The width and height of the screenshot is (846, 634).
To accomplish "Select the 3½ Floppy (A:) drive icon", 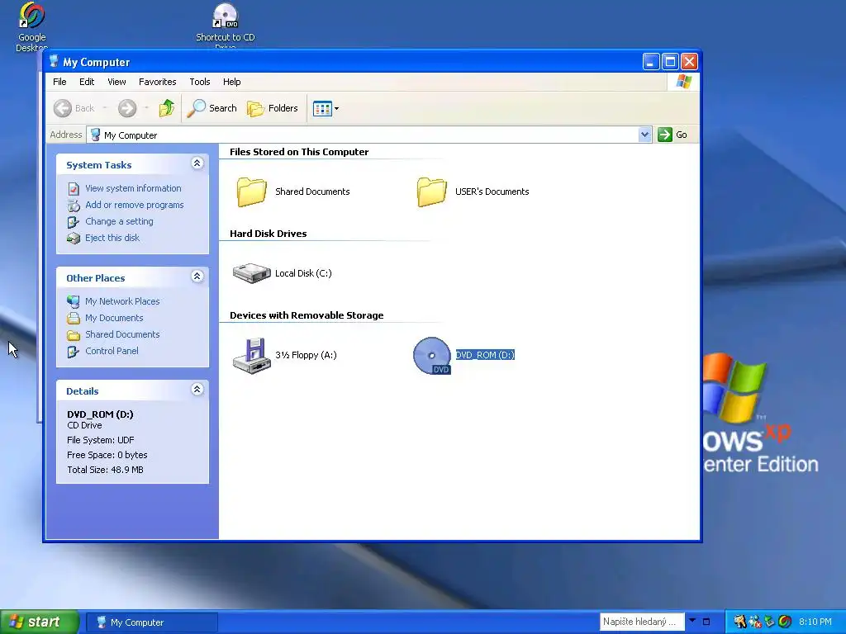I will (x=251, y=355).
